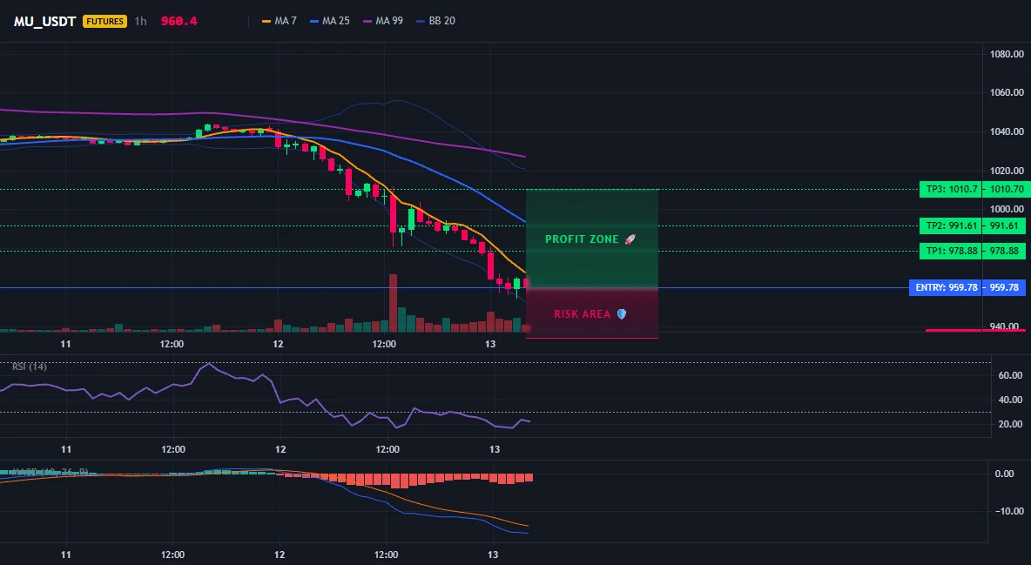Select the 1h timeframe label

(140, 21)
